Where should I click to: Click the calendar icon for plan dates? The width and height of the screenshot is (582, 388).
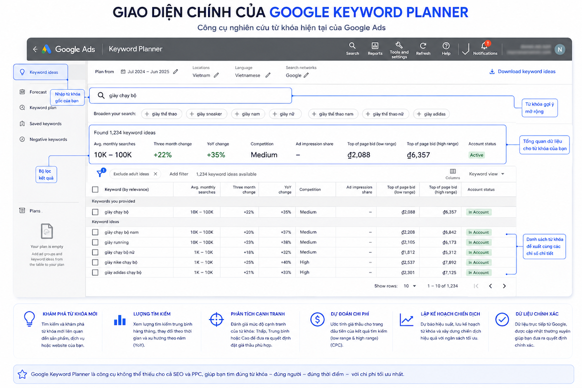point(123,72)
